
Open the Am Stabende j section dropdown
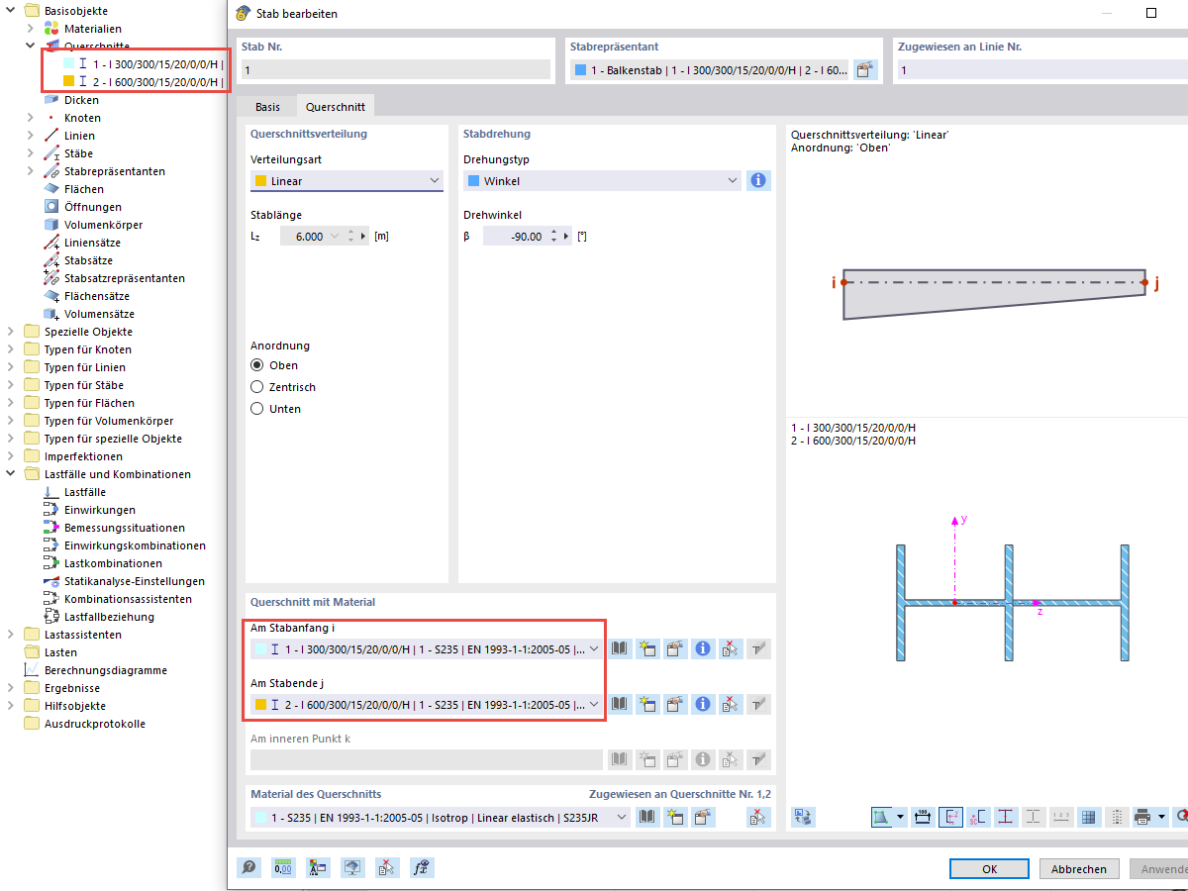[427, 705]
